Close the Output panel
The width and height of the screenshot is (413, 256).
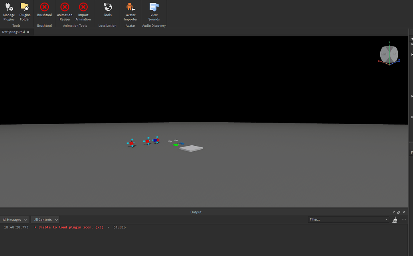point(404,212)
